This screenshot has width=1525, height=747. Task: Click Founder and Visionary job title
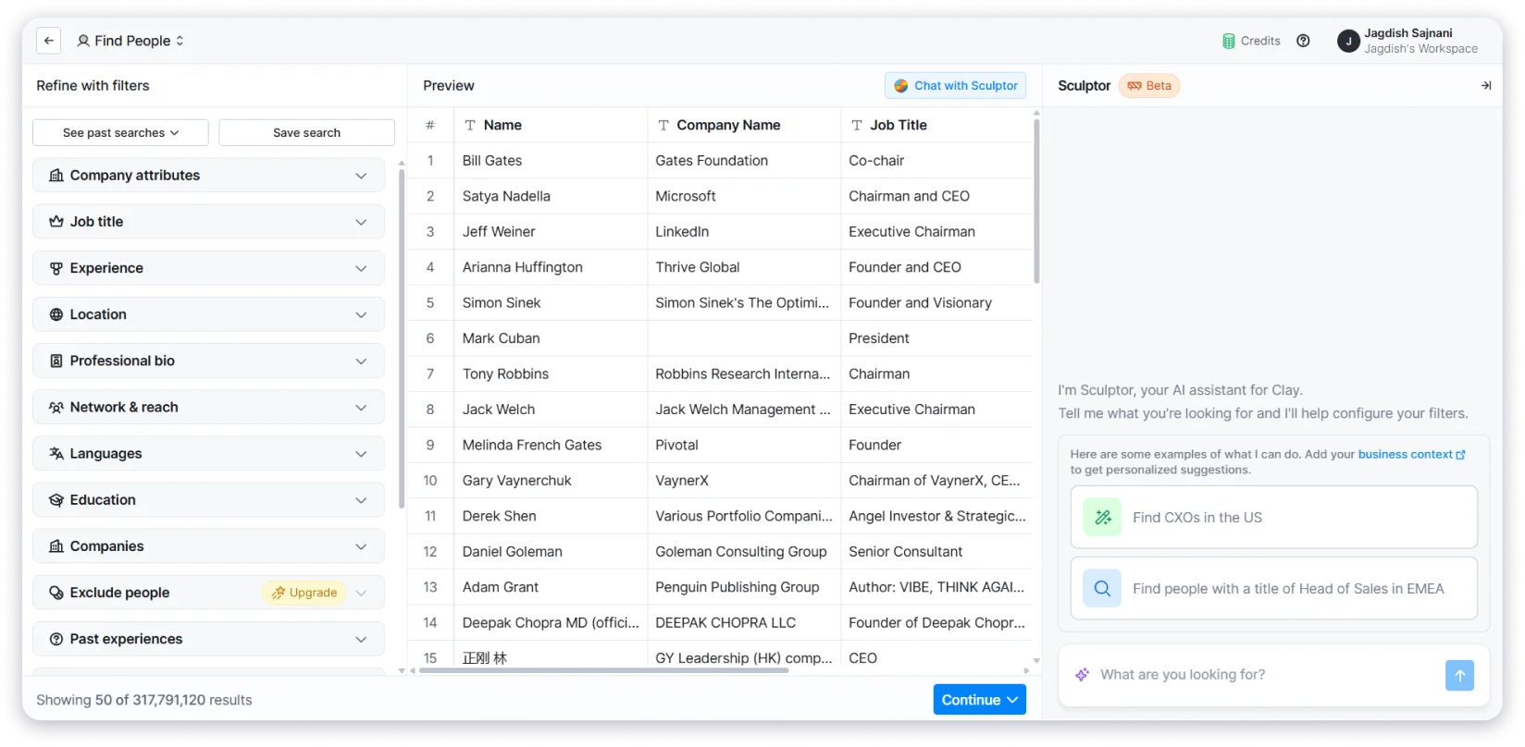[936, 303]
